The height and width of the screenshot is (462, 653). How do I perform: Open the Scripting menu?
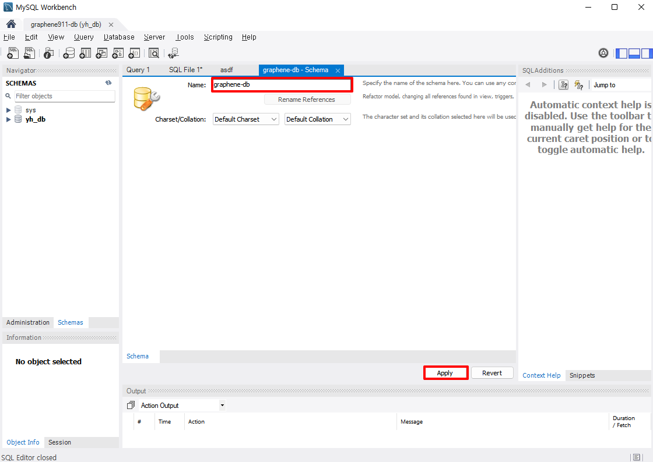coord(218,37)
